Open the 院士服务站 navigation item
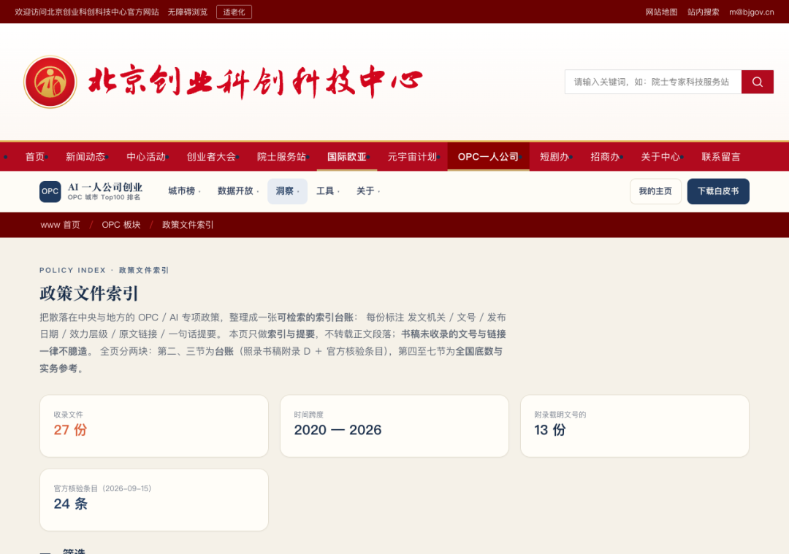The image size is (789, 554). [281, 157]
